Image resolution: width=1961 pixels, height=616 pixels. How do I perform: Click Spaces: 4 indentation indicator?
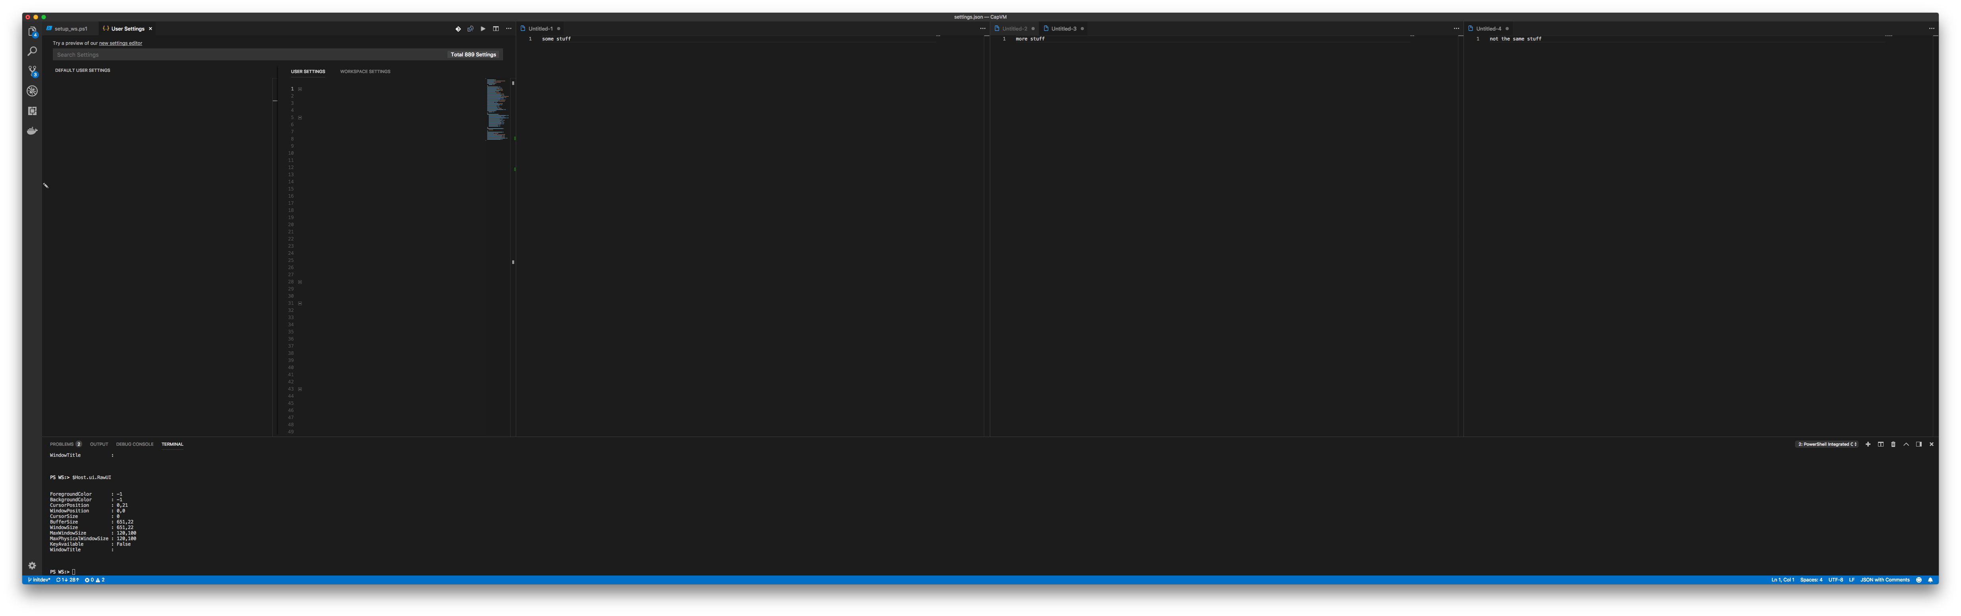(1811, 579)
